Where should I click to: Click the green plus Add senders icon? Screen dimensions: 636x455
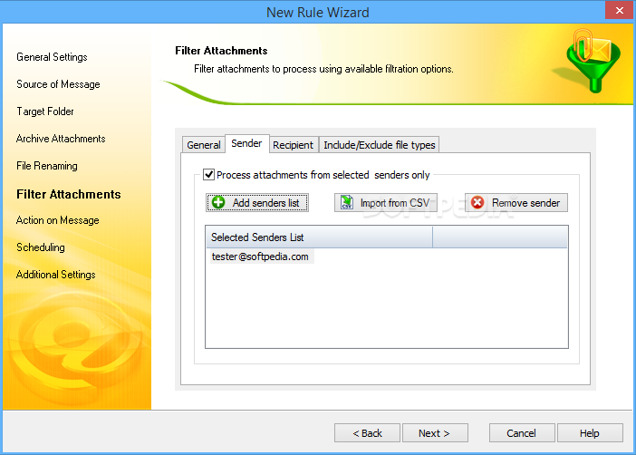218,202
